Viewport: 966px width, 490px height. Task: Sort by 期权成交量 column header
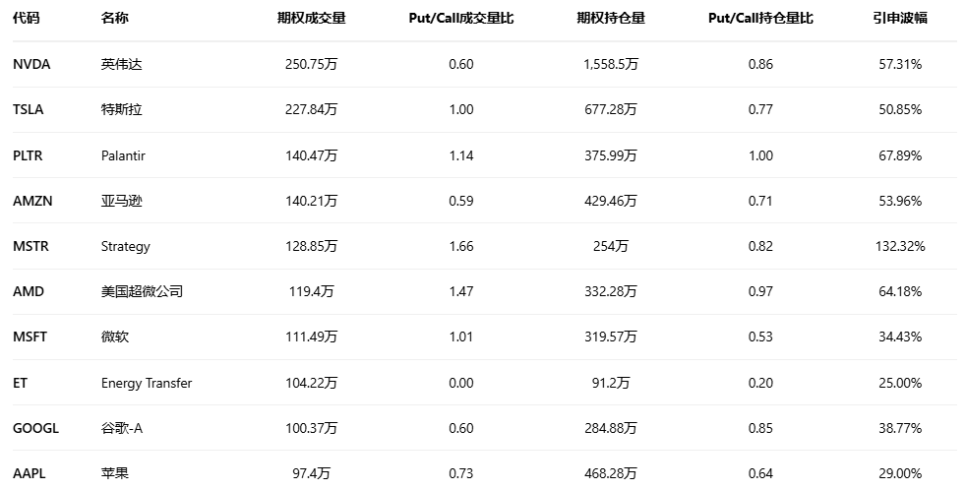click(x=311, y=19)
